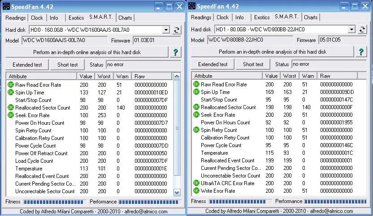This screenshot has width=373, height=216.
Task: Open Clock tab in right window
Action: [223, 17]
